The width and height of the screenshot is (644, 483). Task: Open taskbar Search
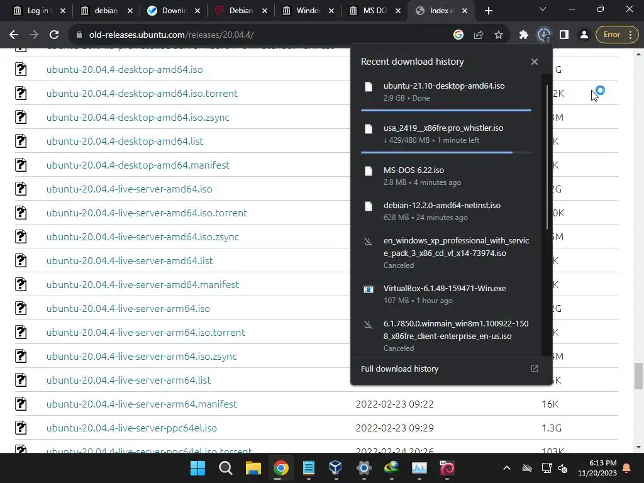226,468
